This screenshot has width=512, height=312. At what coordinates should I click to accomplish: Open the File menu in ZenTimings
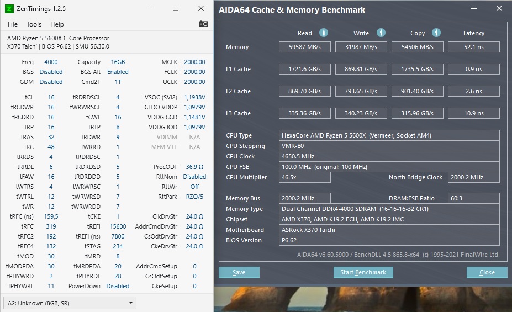click(12, 24)
